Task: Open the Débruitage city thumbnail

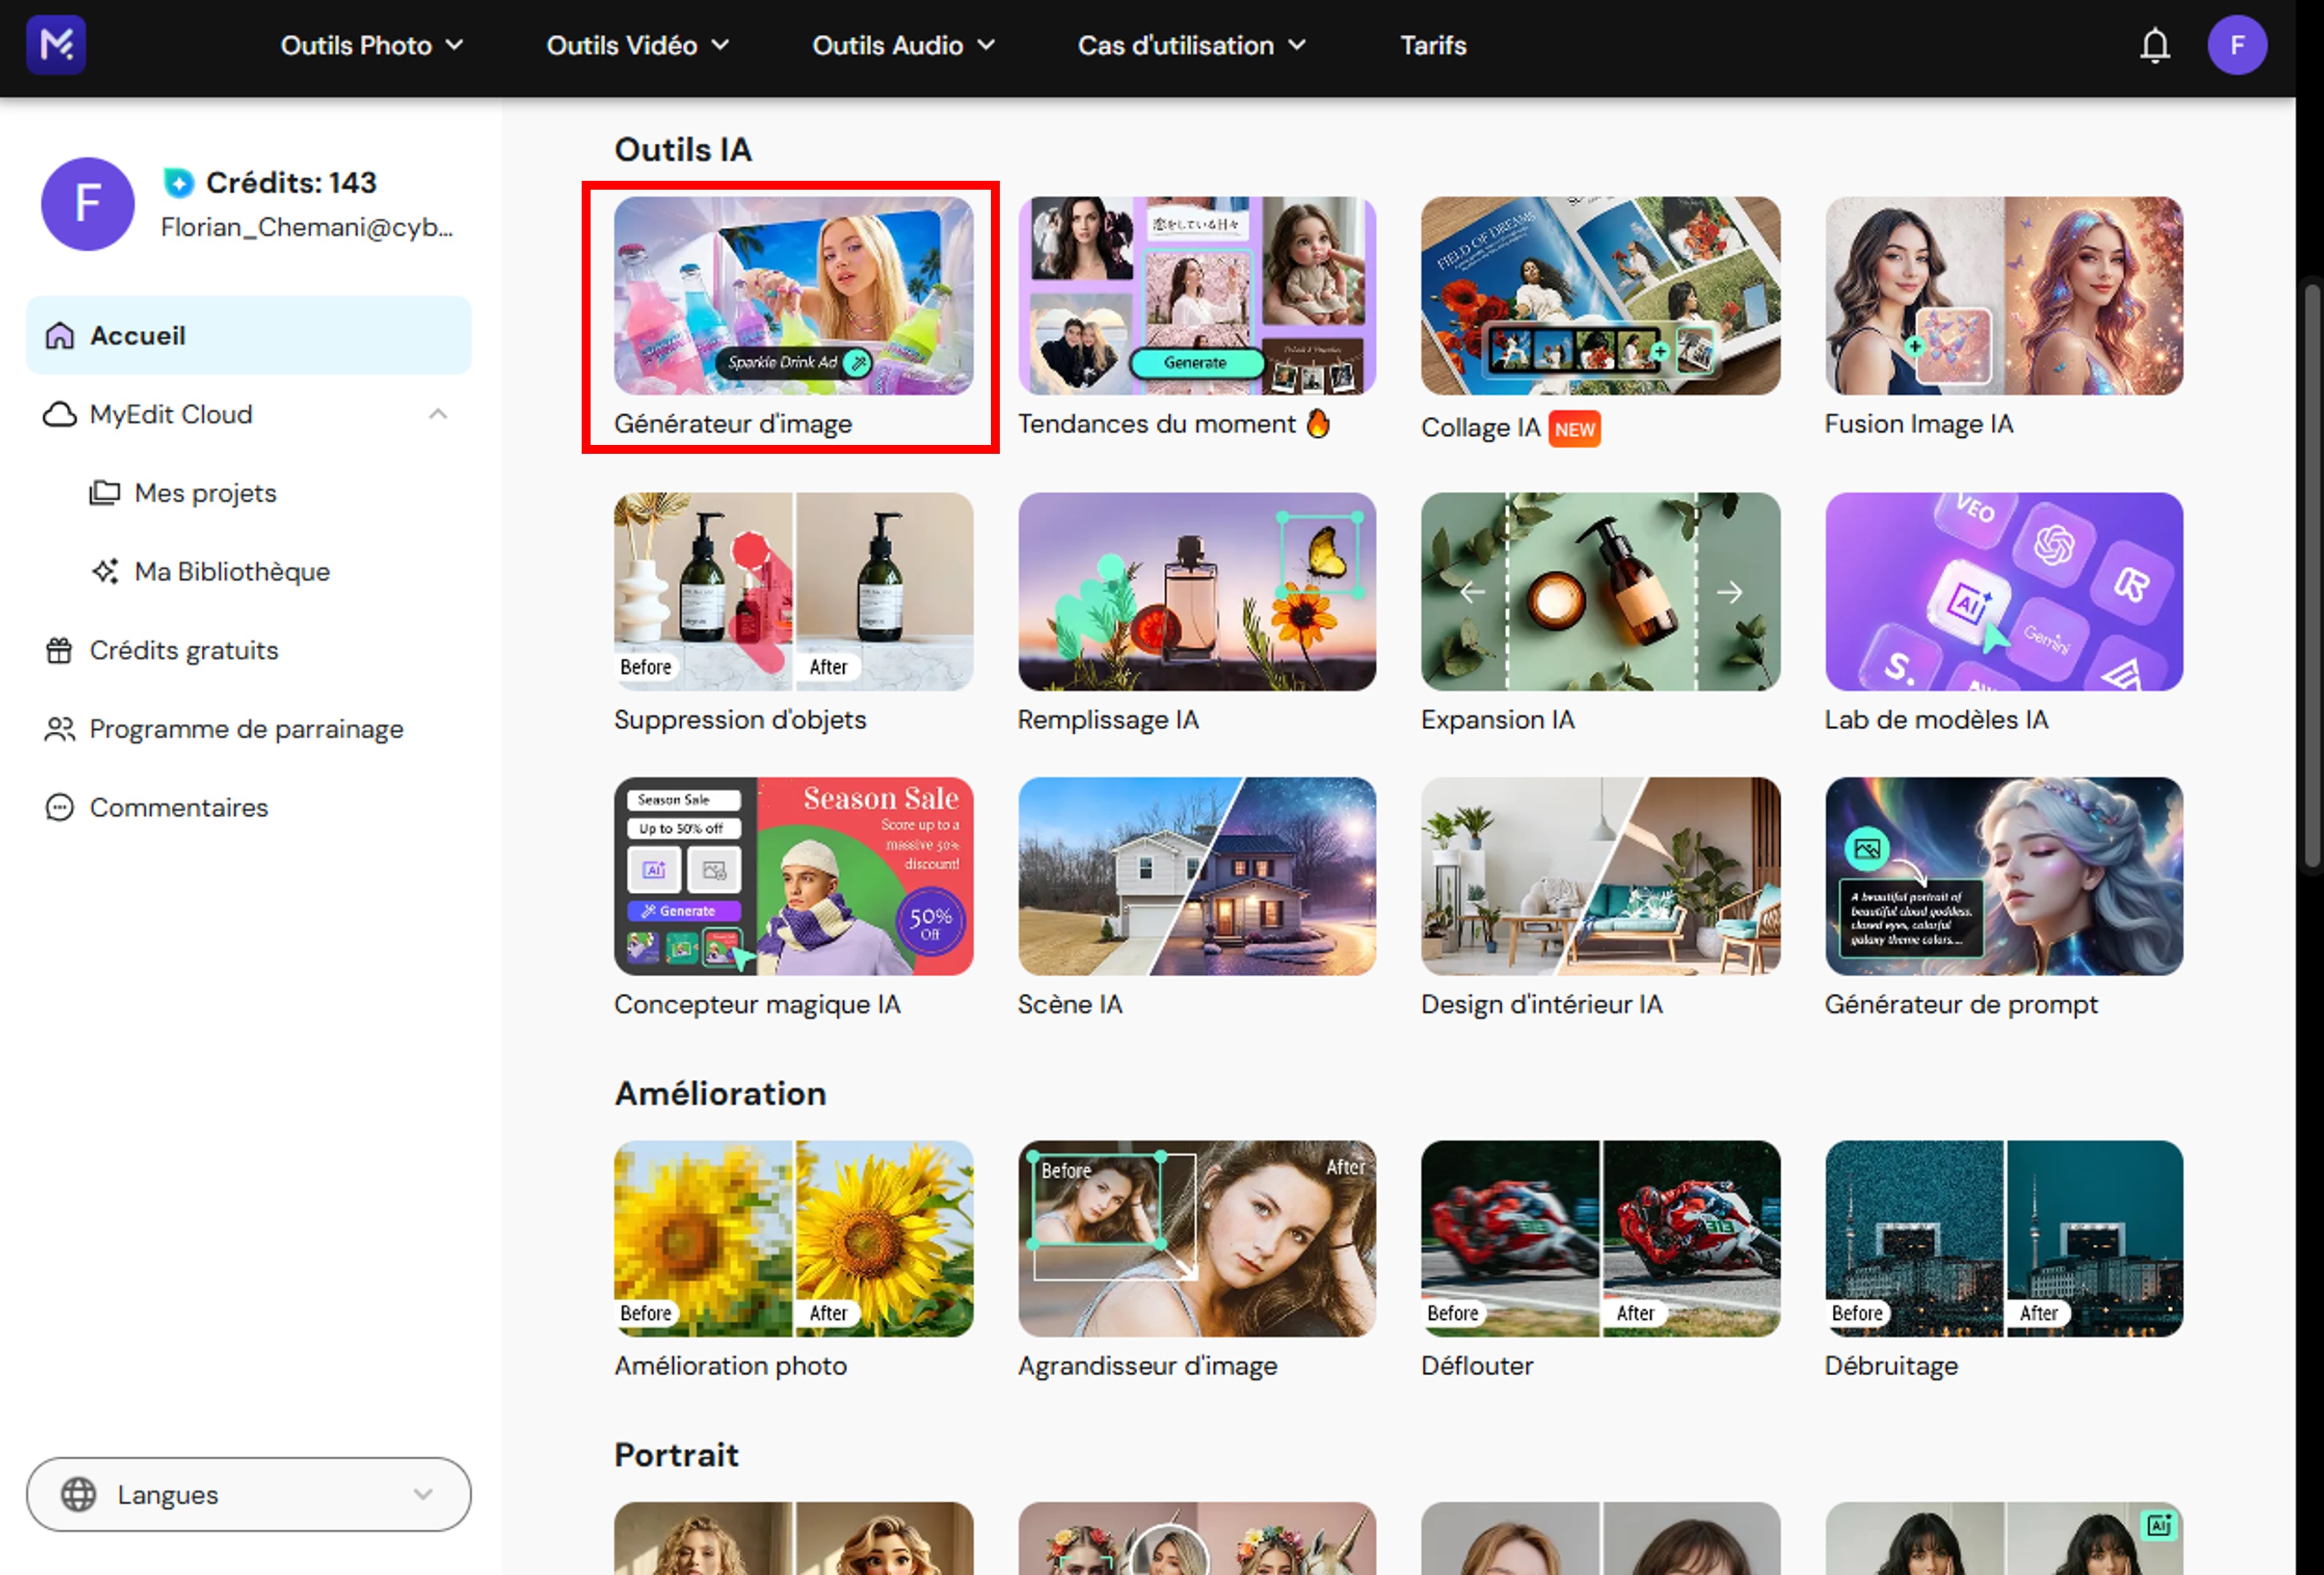Action: tap(2004, 1239)
